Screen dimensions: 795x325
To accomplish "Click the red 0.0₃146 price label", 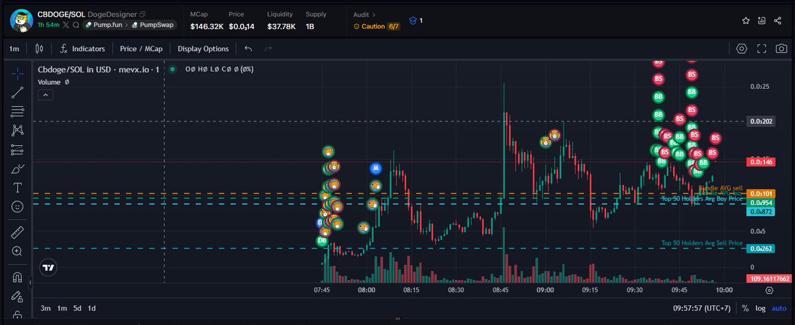I will click(759, 162).
